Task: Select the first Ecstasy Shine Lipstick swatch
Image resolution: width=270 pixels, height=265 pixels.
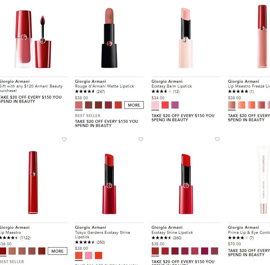Action: [x=155, y=251]
